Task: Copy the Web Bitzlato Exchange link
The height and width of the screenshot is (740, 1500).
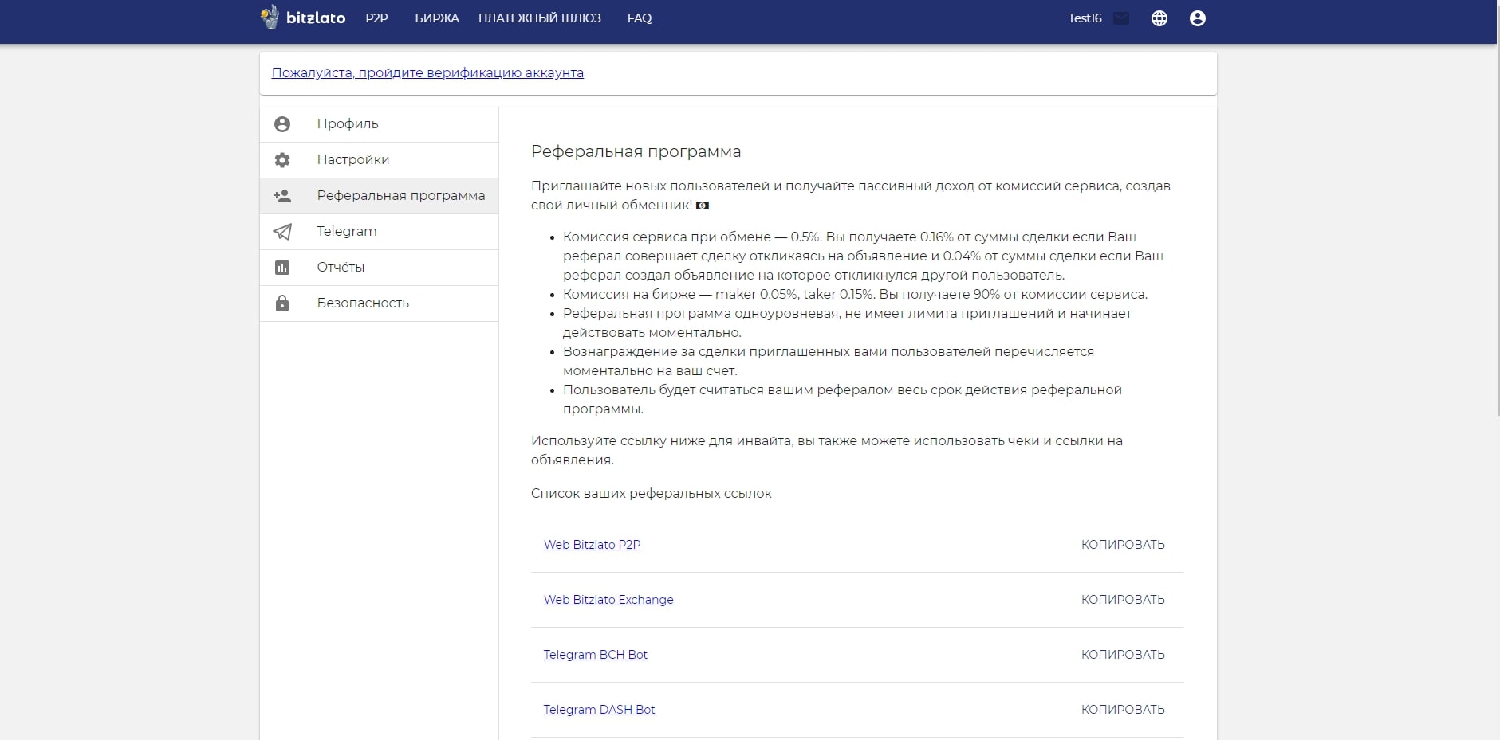Action: 1123,600
